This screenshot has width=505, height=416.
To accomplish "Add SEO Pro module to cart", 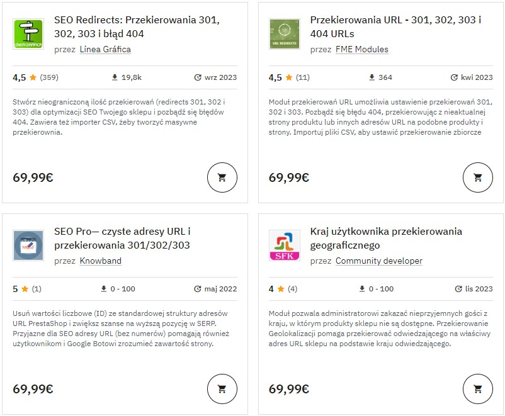I will (x=222, y=389).
